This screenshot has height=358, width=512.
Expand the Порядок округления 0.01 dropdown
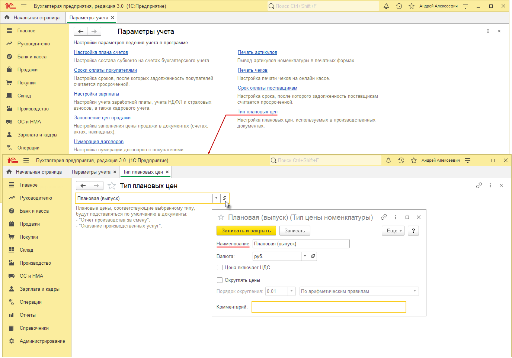(x=292, y=291)
